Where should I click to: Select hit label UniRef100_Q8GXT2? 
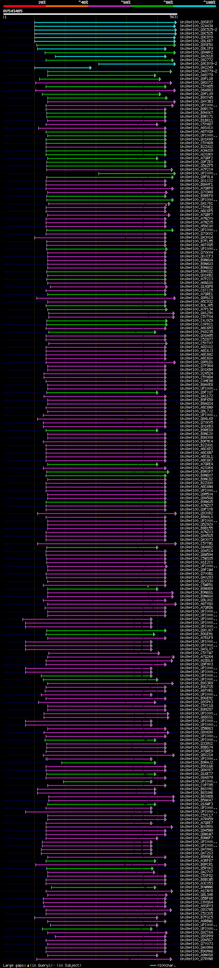click(196, 83)
